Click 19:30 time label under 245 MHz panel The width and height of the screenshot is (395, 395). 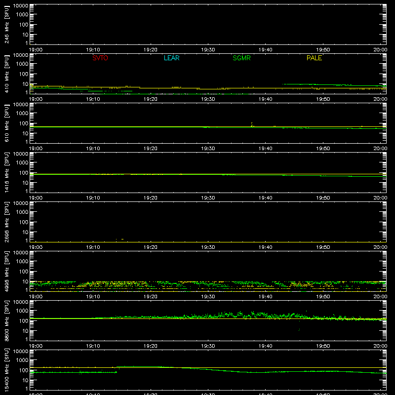click(x=208, y=50)
